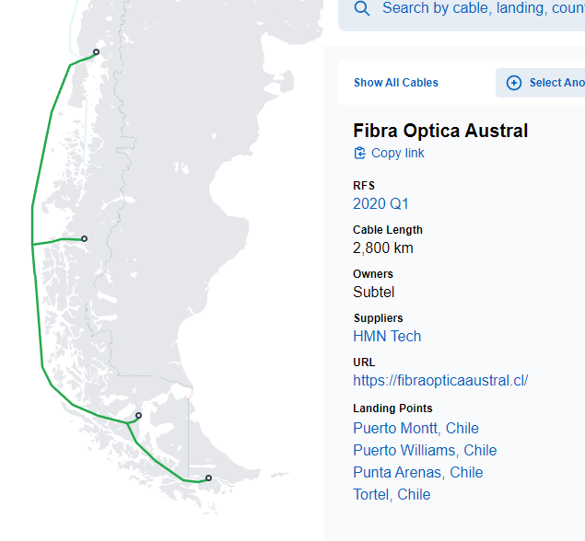Image resolution: width=585 pixels, height=541 pixels.
Task: Click the Fibra Optica Austral heading
Action: tap(440, 131)
